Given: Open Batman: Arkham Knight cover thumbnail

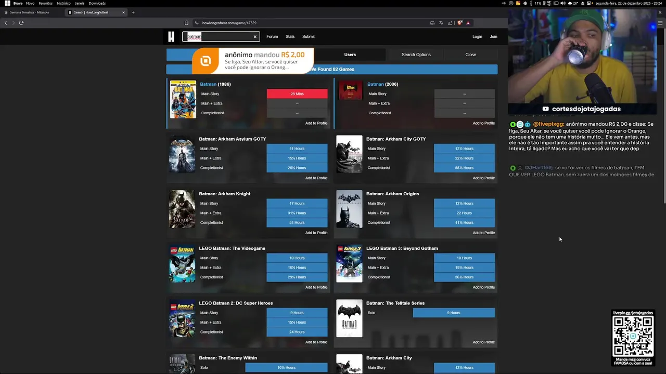Looking at the screenshot, I should pos(182,209).
